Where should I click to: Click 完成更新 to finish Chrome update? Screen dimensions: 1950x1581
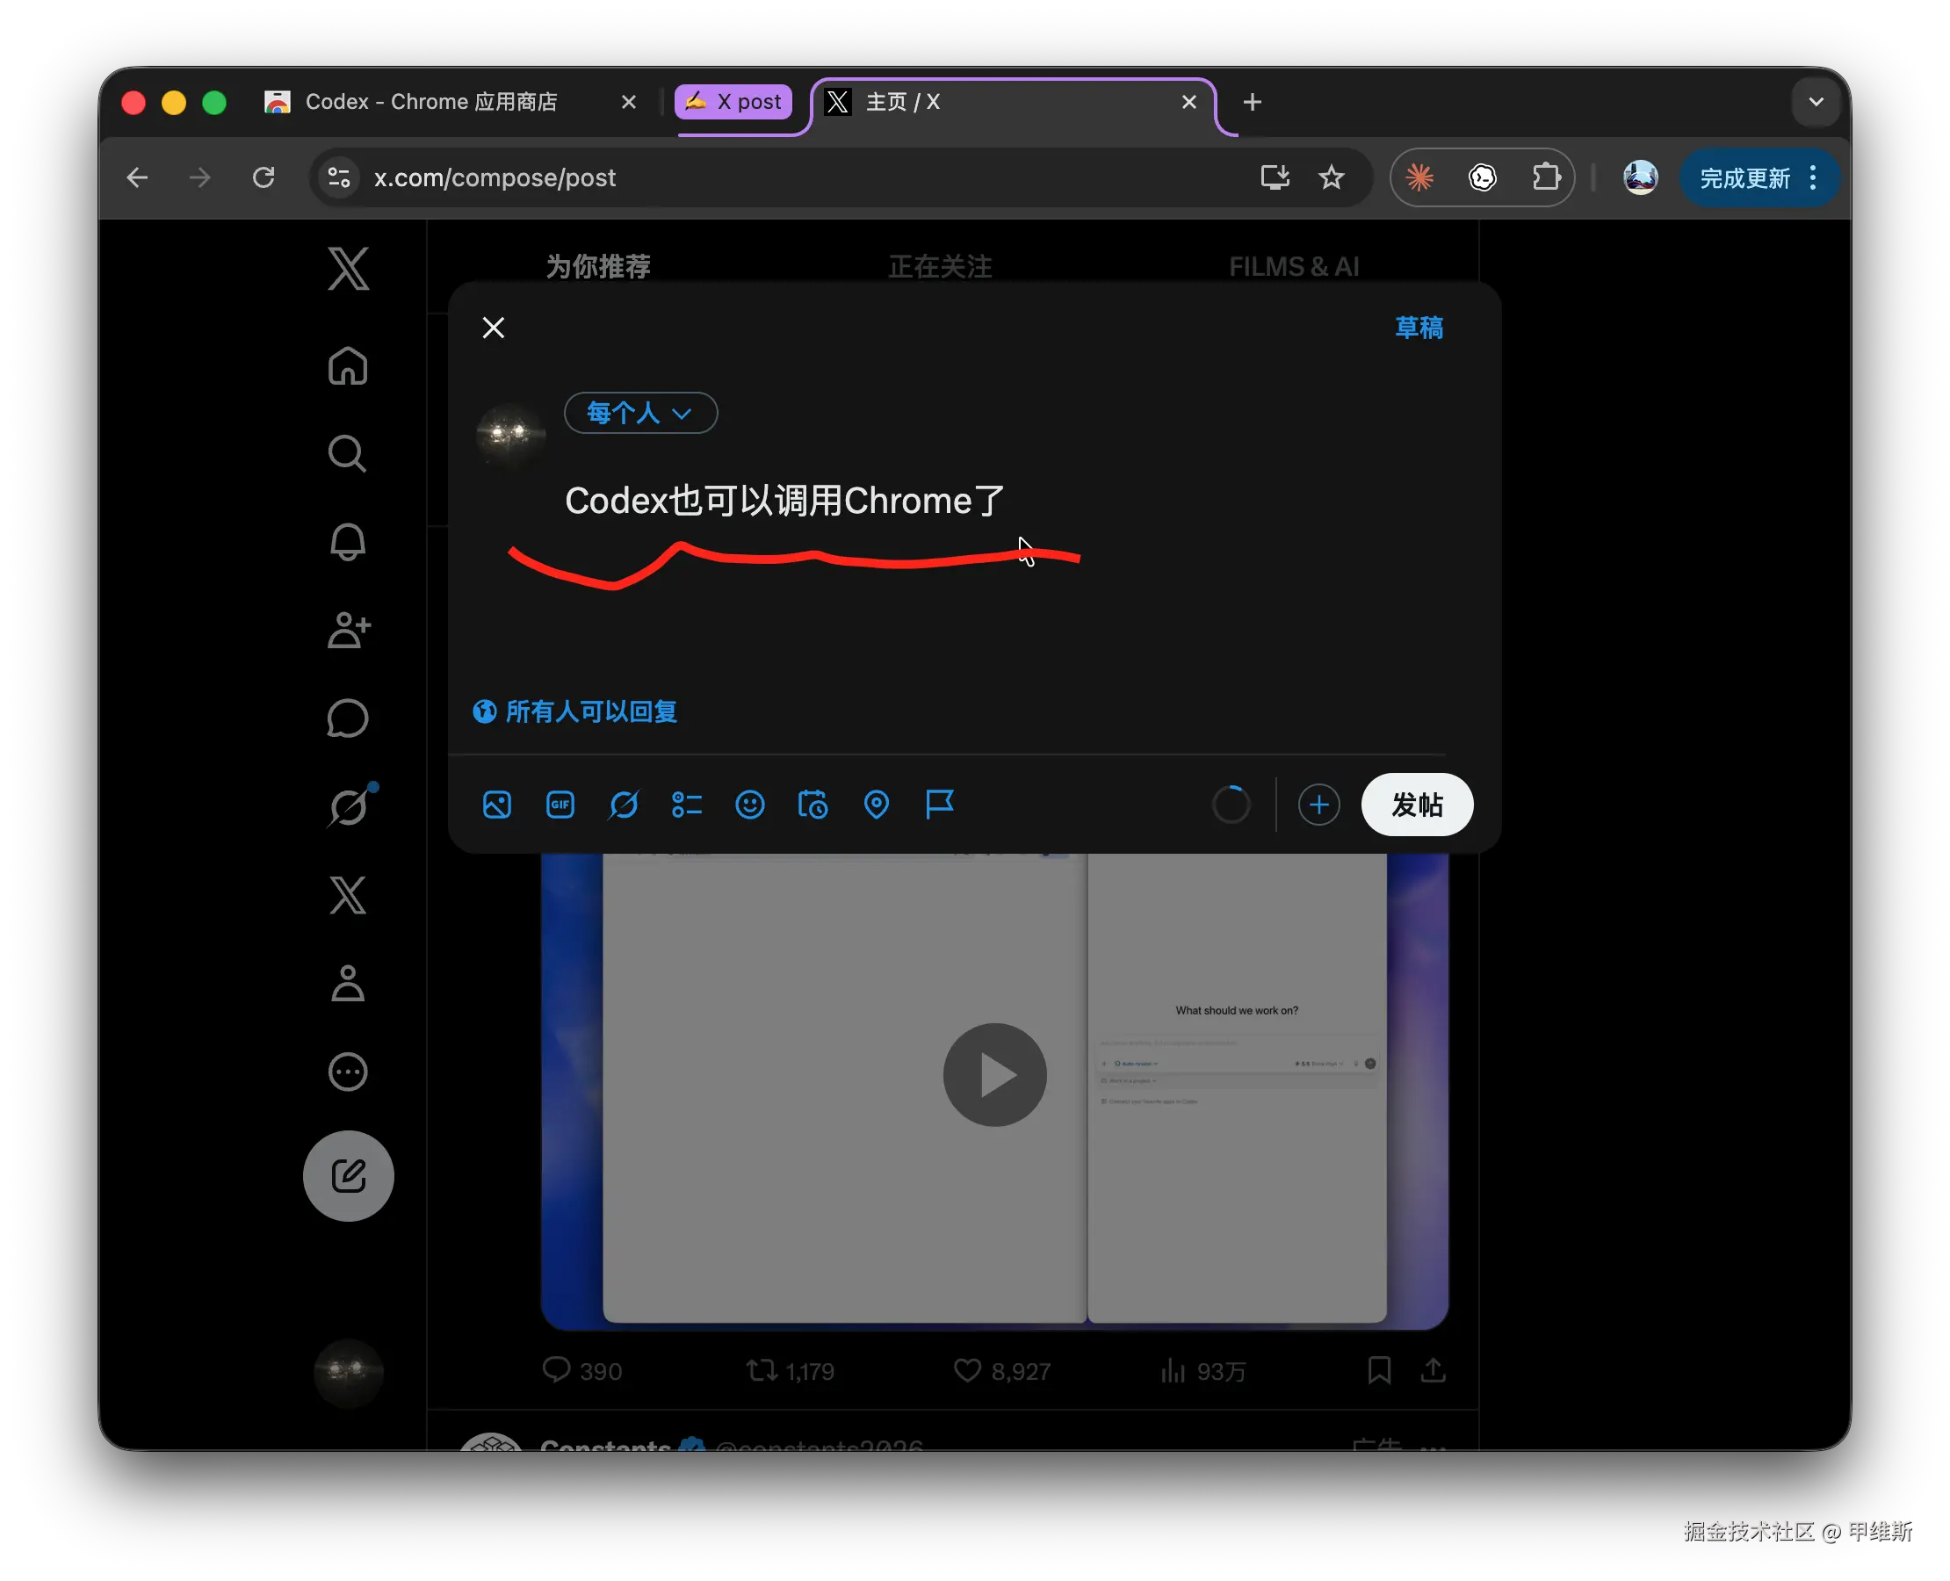click(x=1744, y=177)
